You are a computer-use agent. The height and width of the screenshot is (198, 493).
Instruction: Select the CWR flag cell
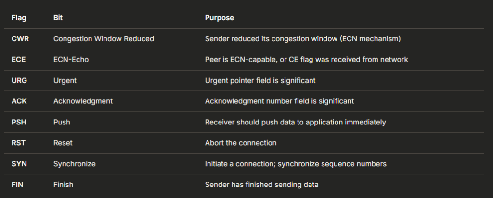coord(20,39)
